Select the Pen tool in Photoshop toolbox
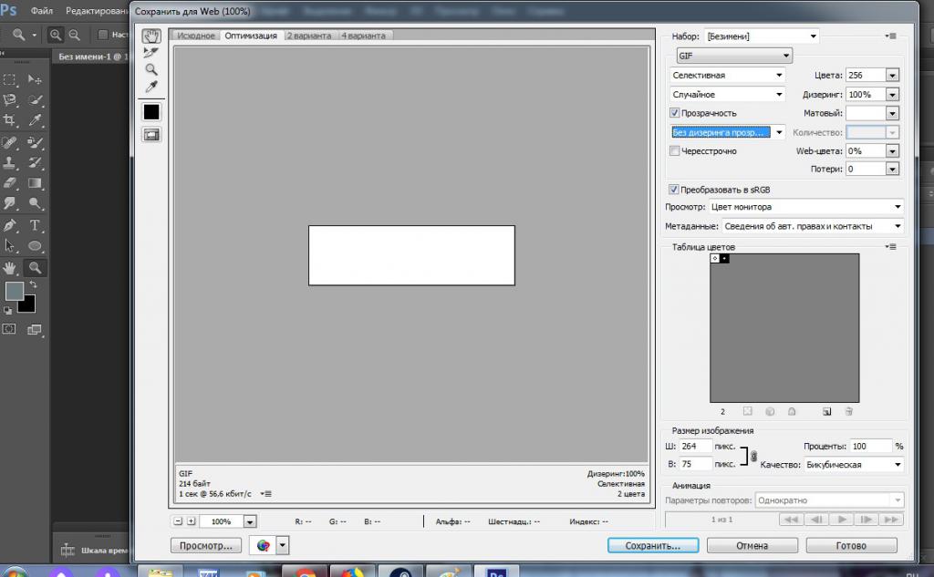This screenshot has width=934, height=577. point(9,225)
